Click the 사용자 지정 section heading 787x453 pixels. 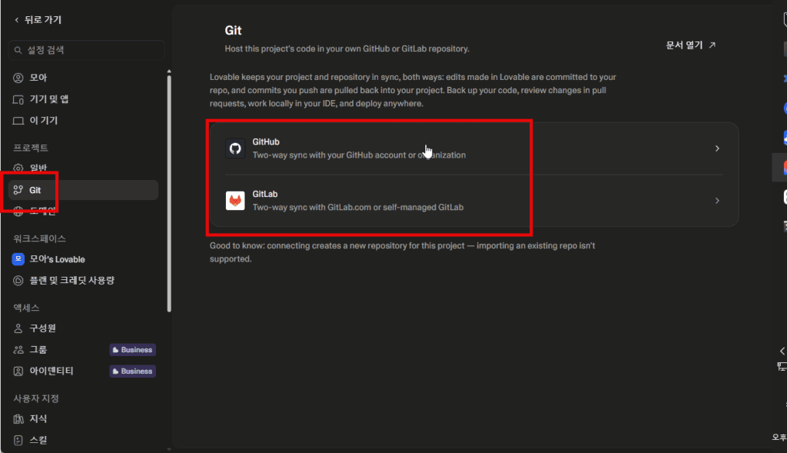pos(36,398)
